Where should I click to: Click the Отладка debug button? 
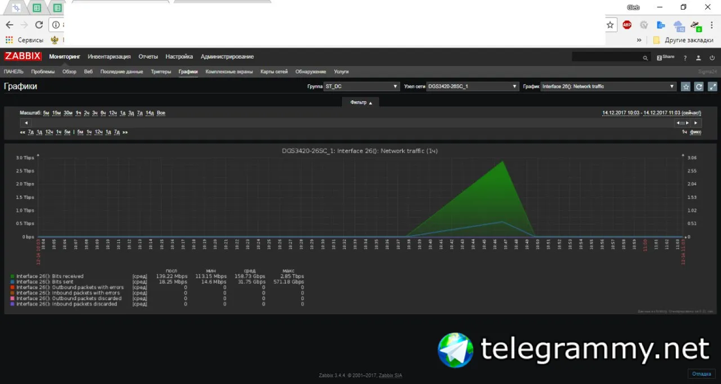click(702, 374)
